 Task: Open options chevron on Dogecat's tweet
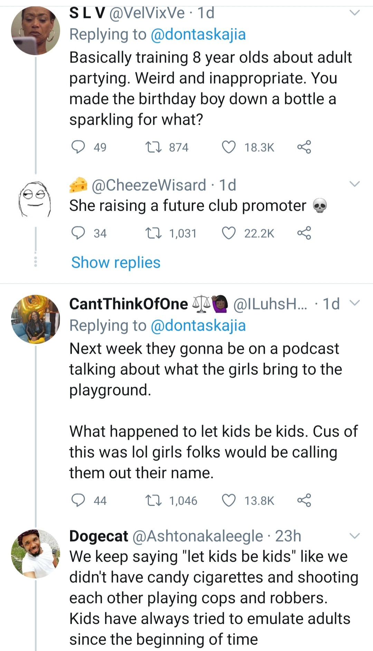(355, 536)
